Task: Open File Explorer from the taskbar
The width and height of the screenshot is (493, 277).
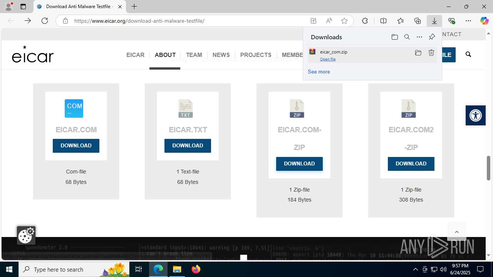Action: click(x=177, y=269)
